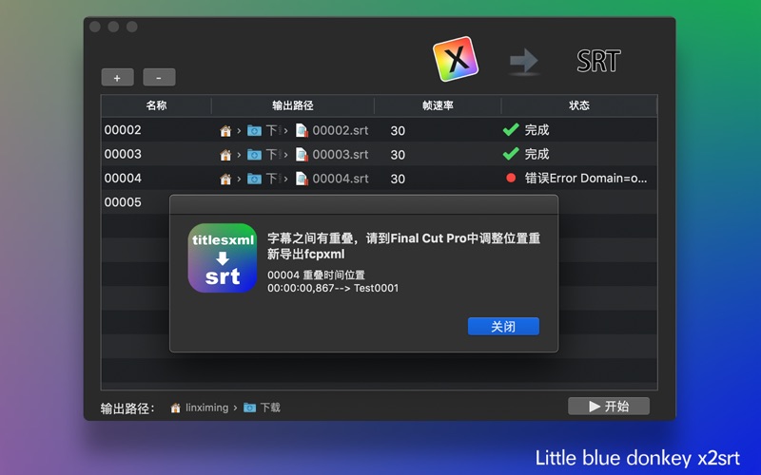Click the 00002.srt file icon
761x475 pixels.
(x=302, y=131)
